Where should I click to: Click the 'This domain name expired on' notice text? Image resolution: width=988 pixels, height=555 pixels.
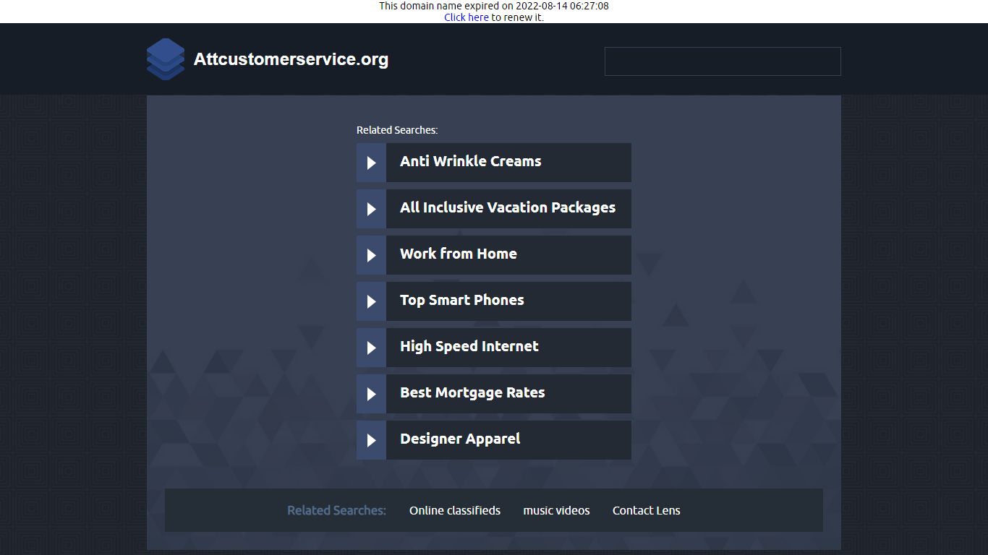pos(494,6)
